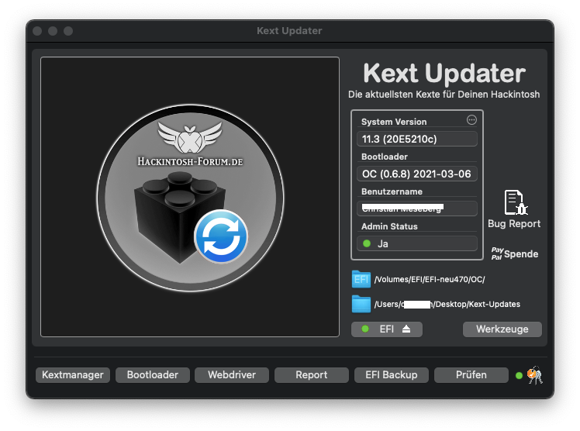Click the Kext Updater logo image
The image size is (580, 431).
pos(190,198)
